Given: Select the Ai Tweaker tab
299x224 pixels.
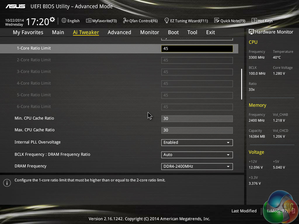Looking at the screenshot, I should [x=86, y=32].
